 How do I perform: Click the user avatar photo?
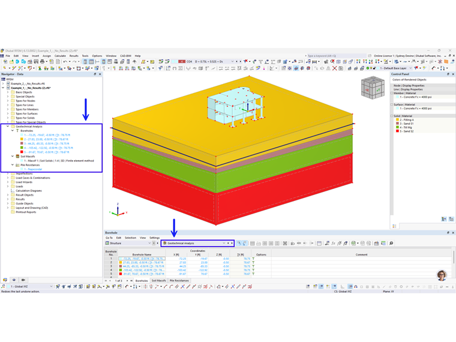tap(442, 275)
